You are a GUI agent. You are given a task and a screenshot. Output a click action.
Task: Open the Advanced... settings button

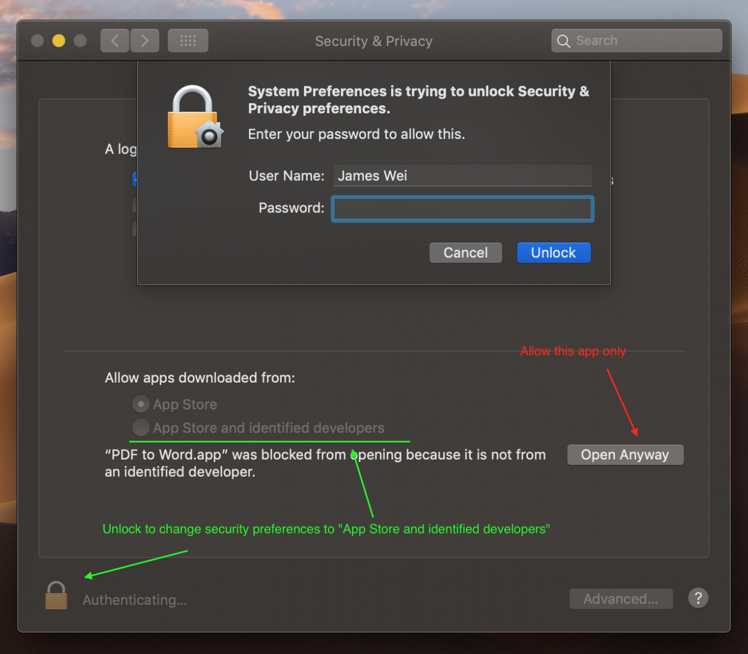621,599
